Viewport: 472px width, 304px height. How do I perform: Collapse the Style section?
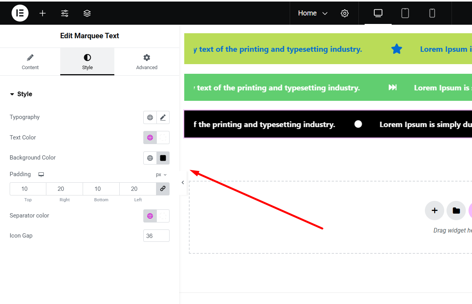(21, 94)
